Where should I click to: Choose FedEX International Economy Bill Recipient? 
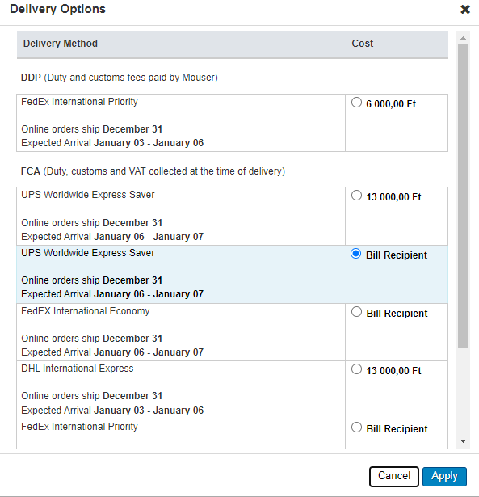tap(356, 312)
